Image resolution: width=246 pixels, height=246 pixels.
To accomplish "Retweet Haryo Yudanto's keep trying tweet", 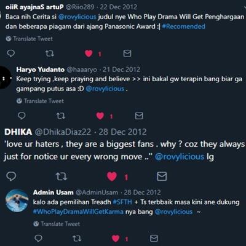I will point(61,116).
